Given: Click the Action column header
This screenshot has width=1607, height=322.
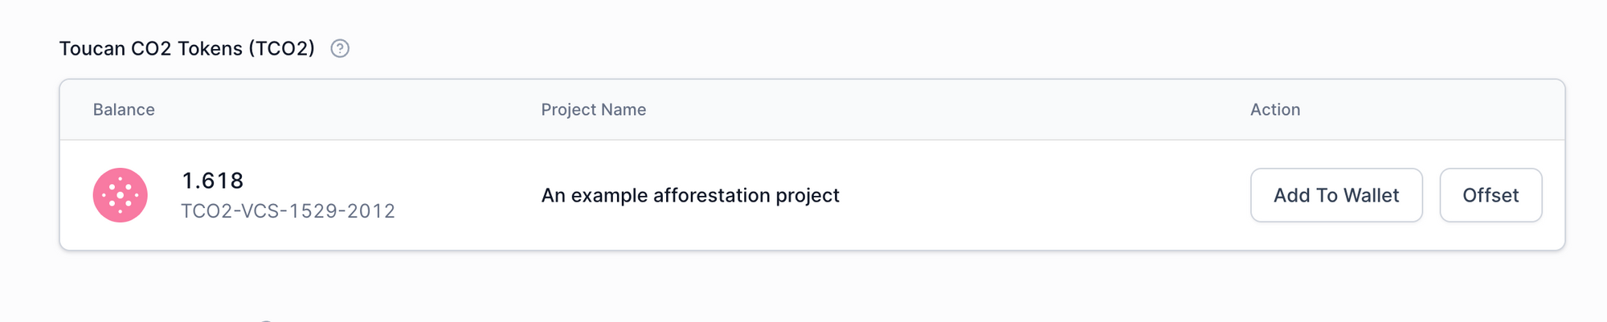Looking at the screenshot, I should pyautogui.click(x=1274, y=110).
